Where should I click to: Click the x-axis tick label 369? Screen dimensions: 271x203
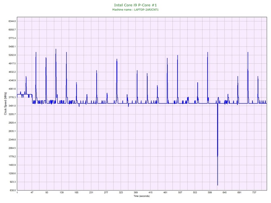pyautogui.click(x=136, y=192)
